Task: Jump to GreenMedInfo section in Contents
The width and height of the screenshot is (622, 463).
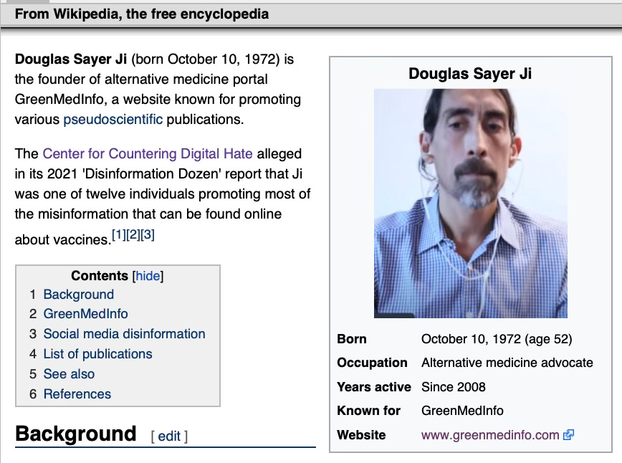Action: point(86,314)
